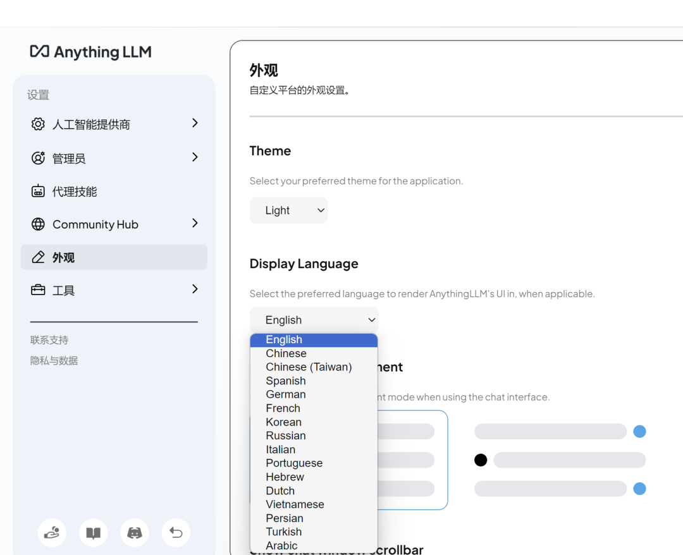
Task: Click the AnythingLLM logo
Action: tap(90, 52)
